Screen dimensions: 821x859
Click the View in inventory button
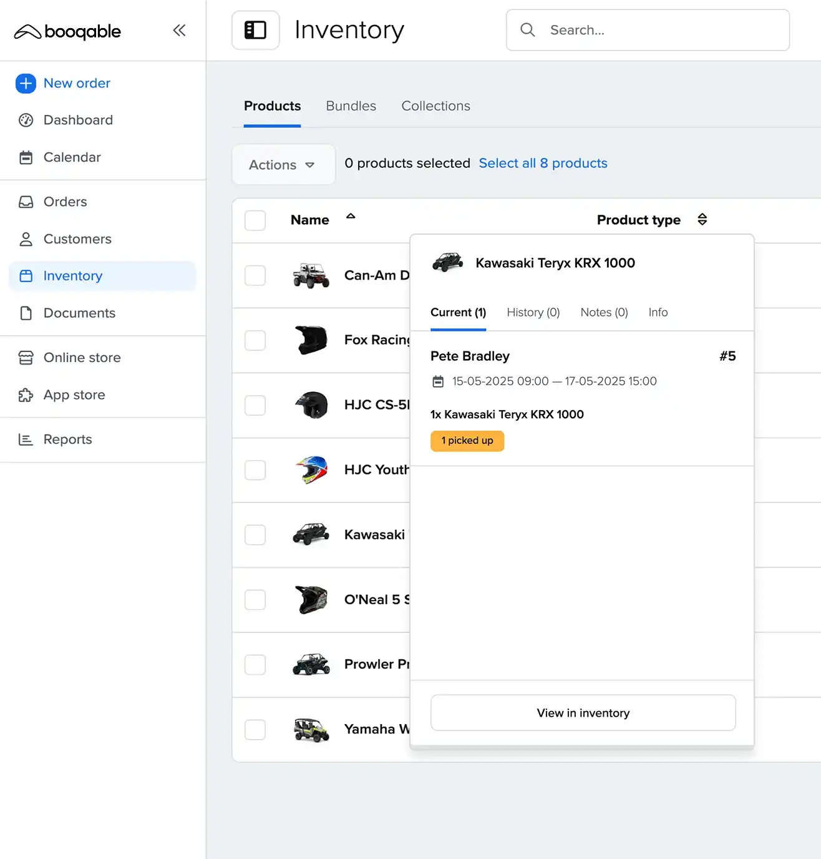point(583,713)
